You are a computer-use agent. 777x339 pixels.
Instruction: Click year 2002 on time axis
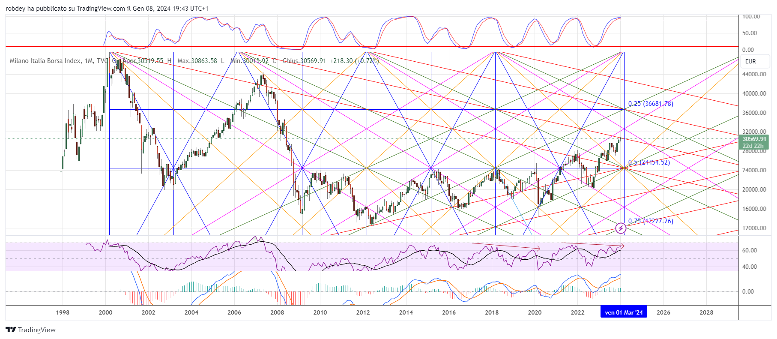[x=148, y=312]
